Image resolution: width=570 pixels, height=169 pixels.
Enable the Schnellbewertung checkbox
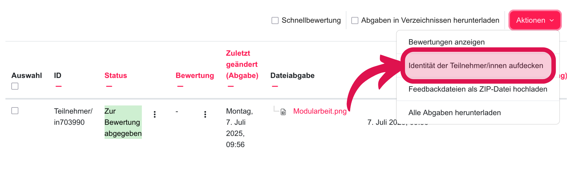(275, 21)
